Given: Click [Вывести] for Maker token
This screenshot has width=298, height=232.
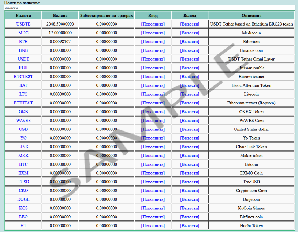Looking at the screenshot, I should [190, 155].
